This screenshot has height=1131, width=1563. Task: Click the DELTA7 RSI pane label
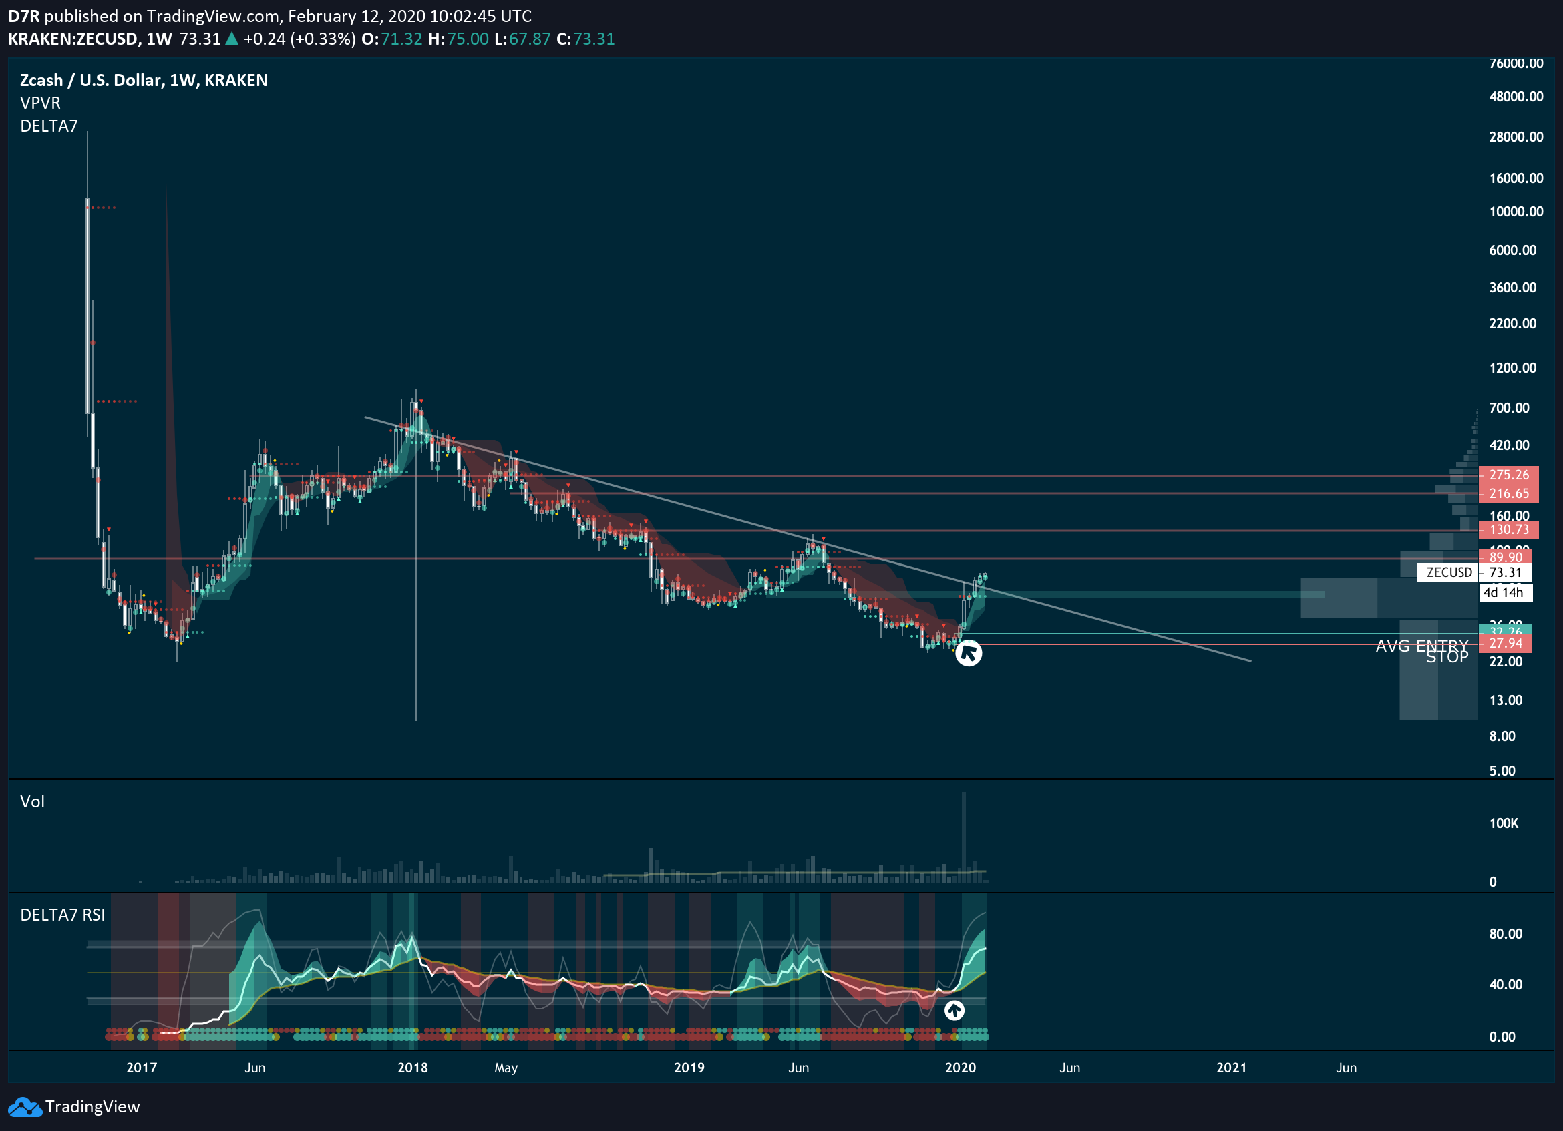(x=63, y=915)
